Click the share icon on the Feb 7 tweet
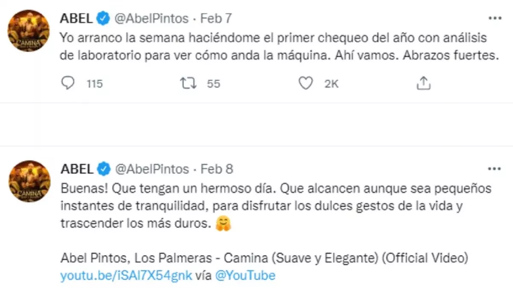The image size is (513, 288). tap(423, 83)
